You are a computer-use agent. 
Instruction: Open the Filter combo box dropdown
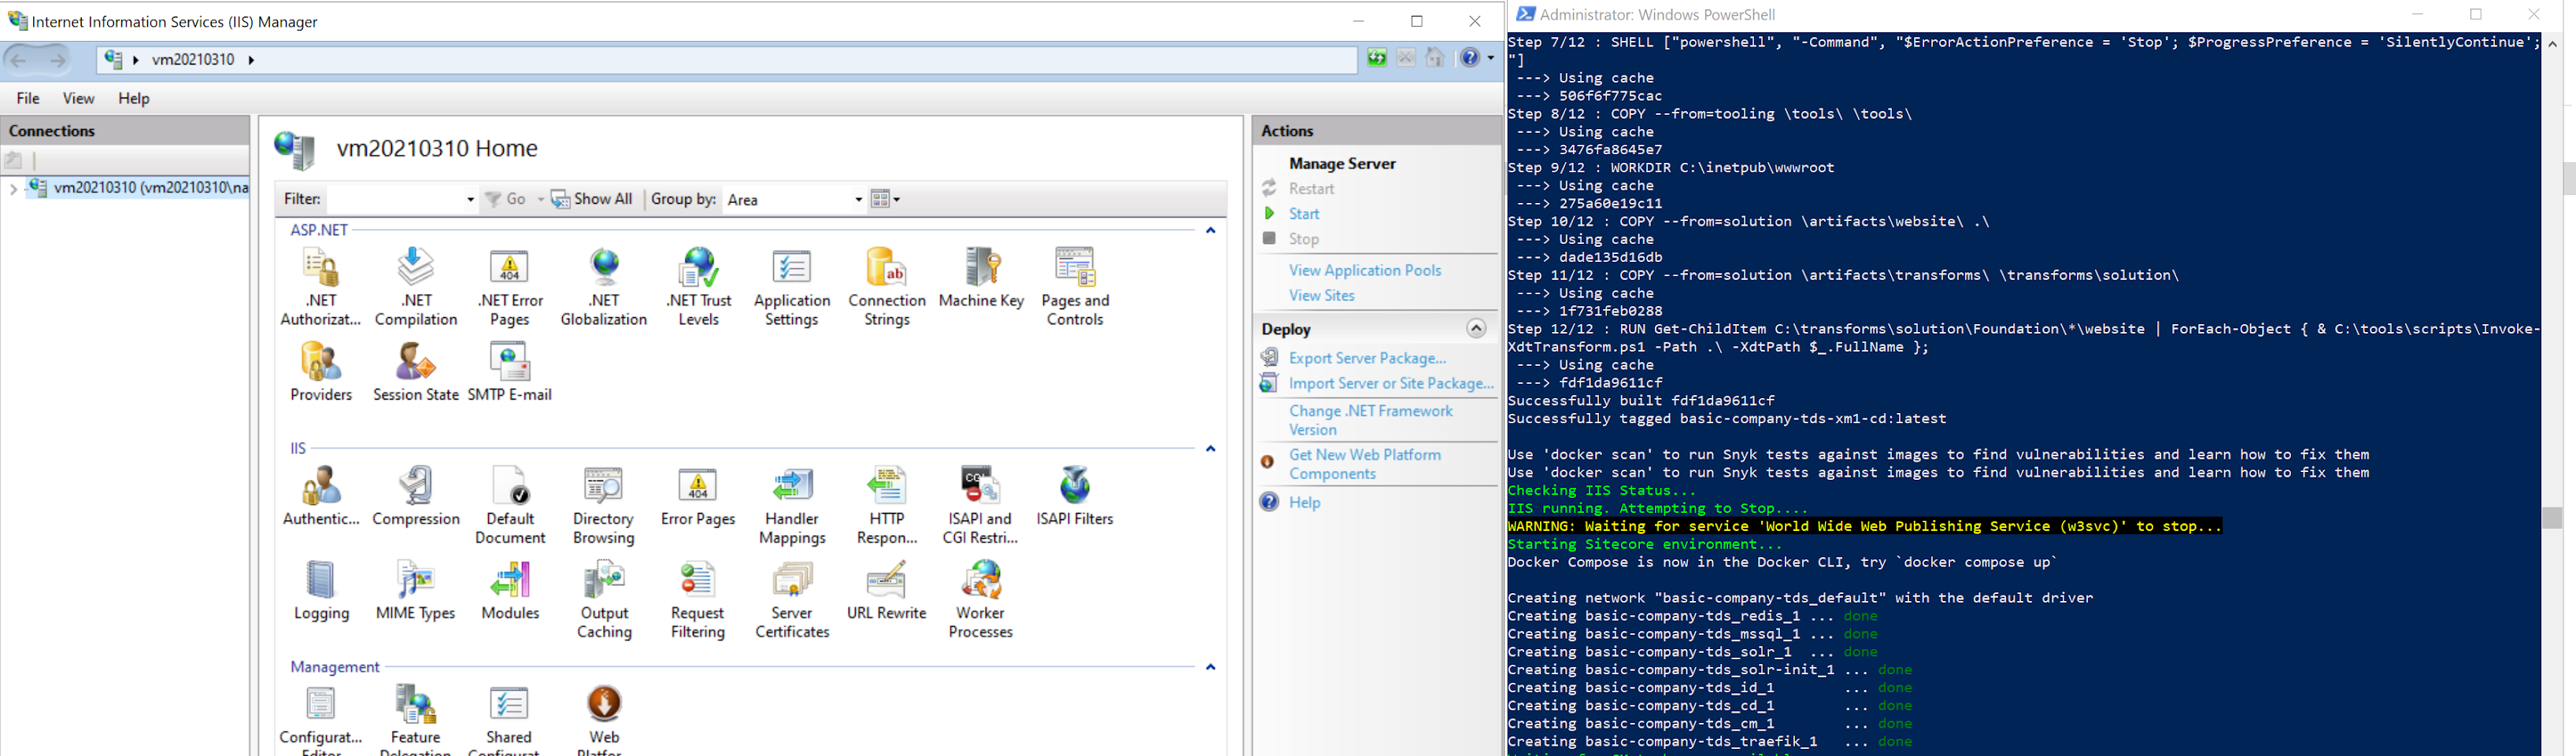point(470,200)
